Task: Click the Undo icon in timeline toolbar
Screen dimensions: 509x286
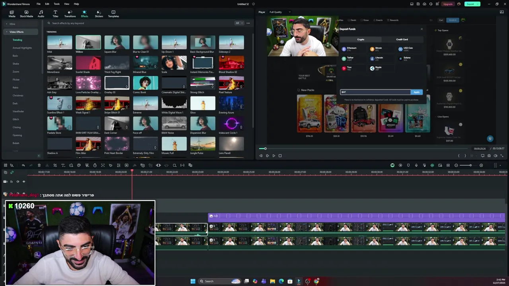Action: point(23,165)
